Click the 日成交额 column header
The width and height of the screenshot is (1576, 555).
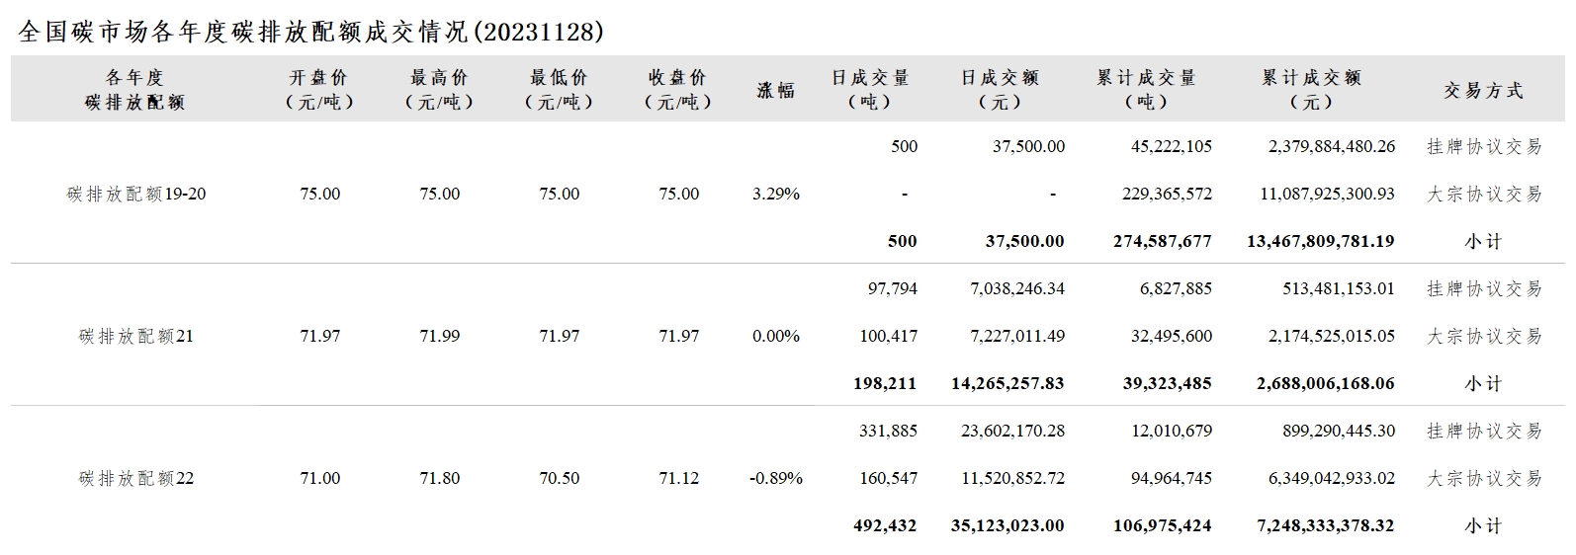tap(1001, 89)
